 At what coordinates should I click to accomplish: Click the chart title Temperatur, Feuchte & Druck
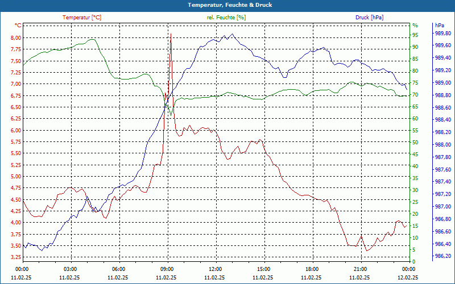pyautogui.click(x=230, y=5)
